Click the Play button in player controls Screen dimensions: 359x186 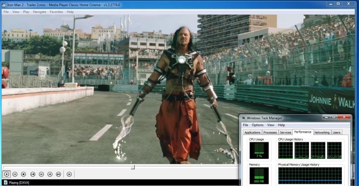pos(7,174)
